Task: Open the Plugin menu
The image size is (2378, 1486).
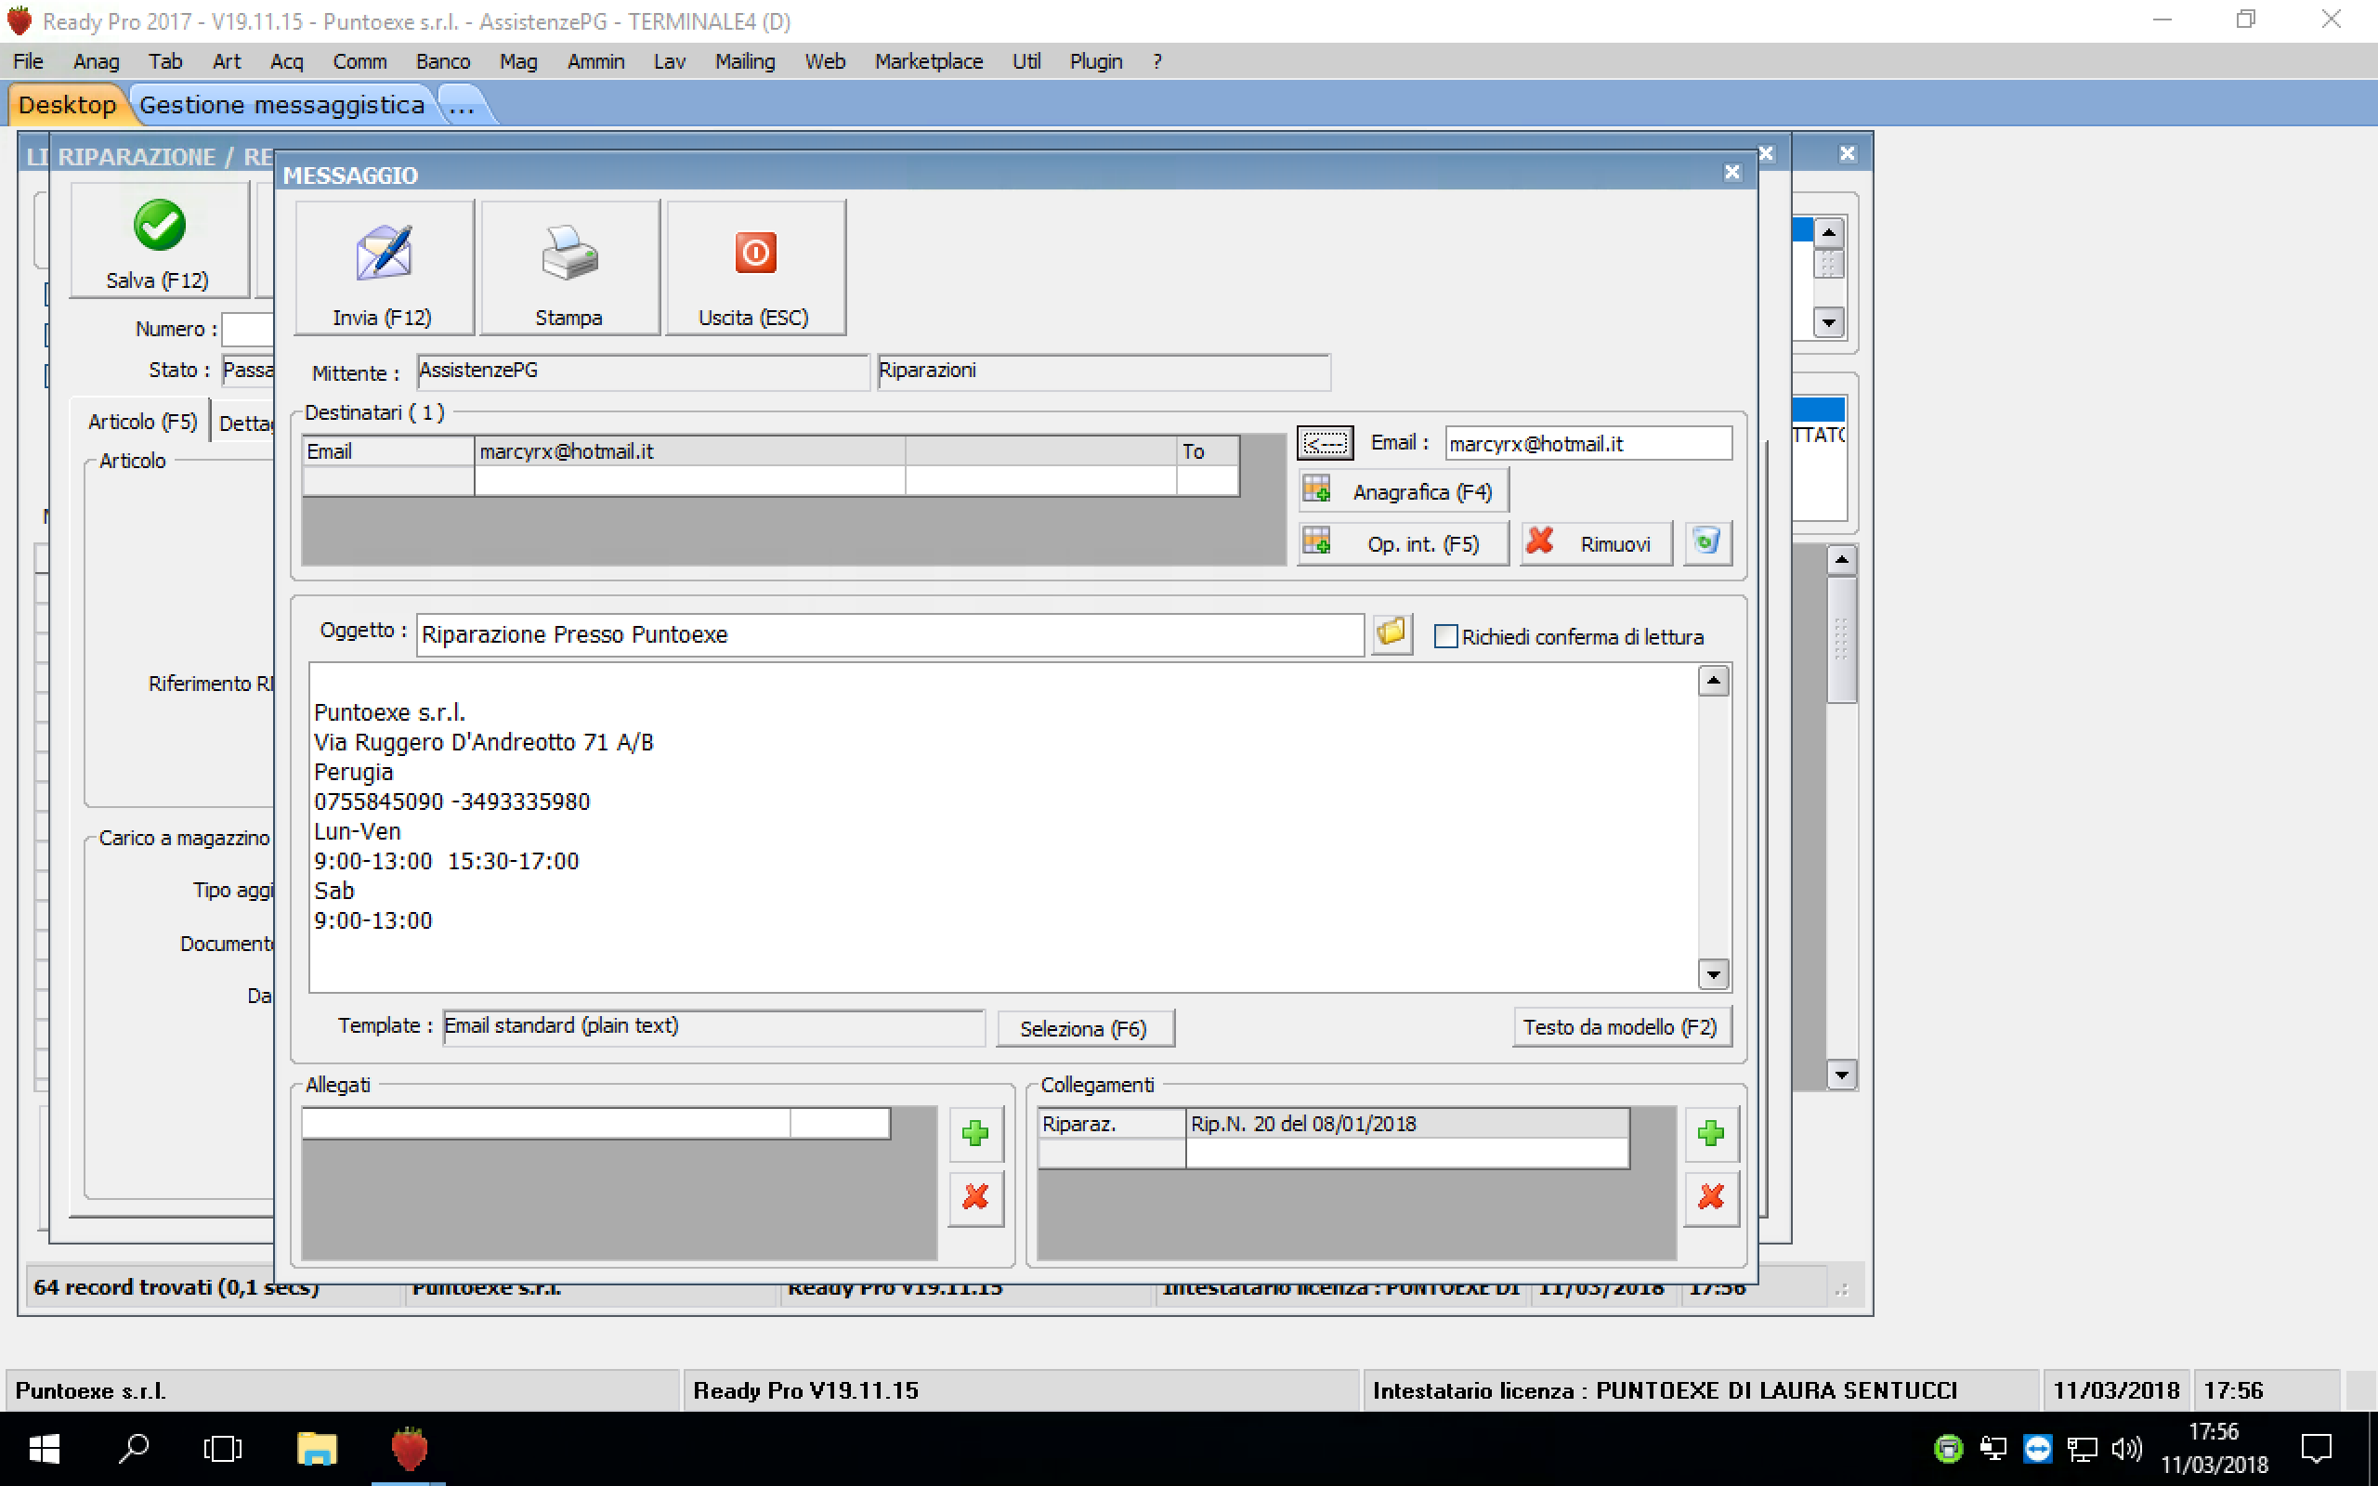Action: pos(1096,61)
